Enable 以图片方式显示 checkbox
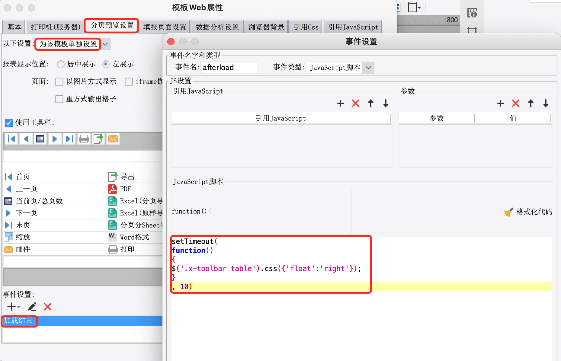The height and width of the screenshot is (361, 561). coord(59,81)
